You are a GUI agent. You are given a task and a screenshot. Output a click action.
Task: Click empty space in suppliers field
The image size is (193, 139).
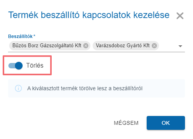[168, 46]
